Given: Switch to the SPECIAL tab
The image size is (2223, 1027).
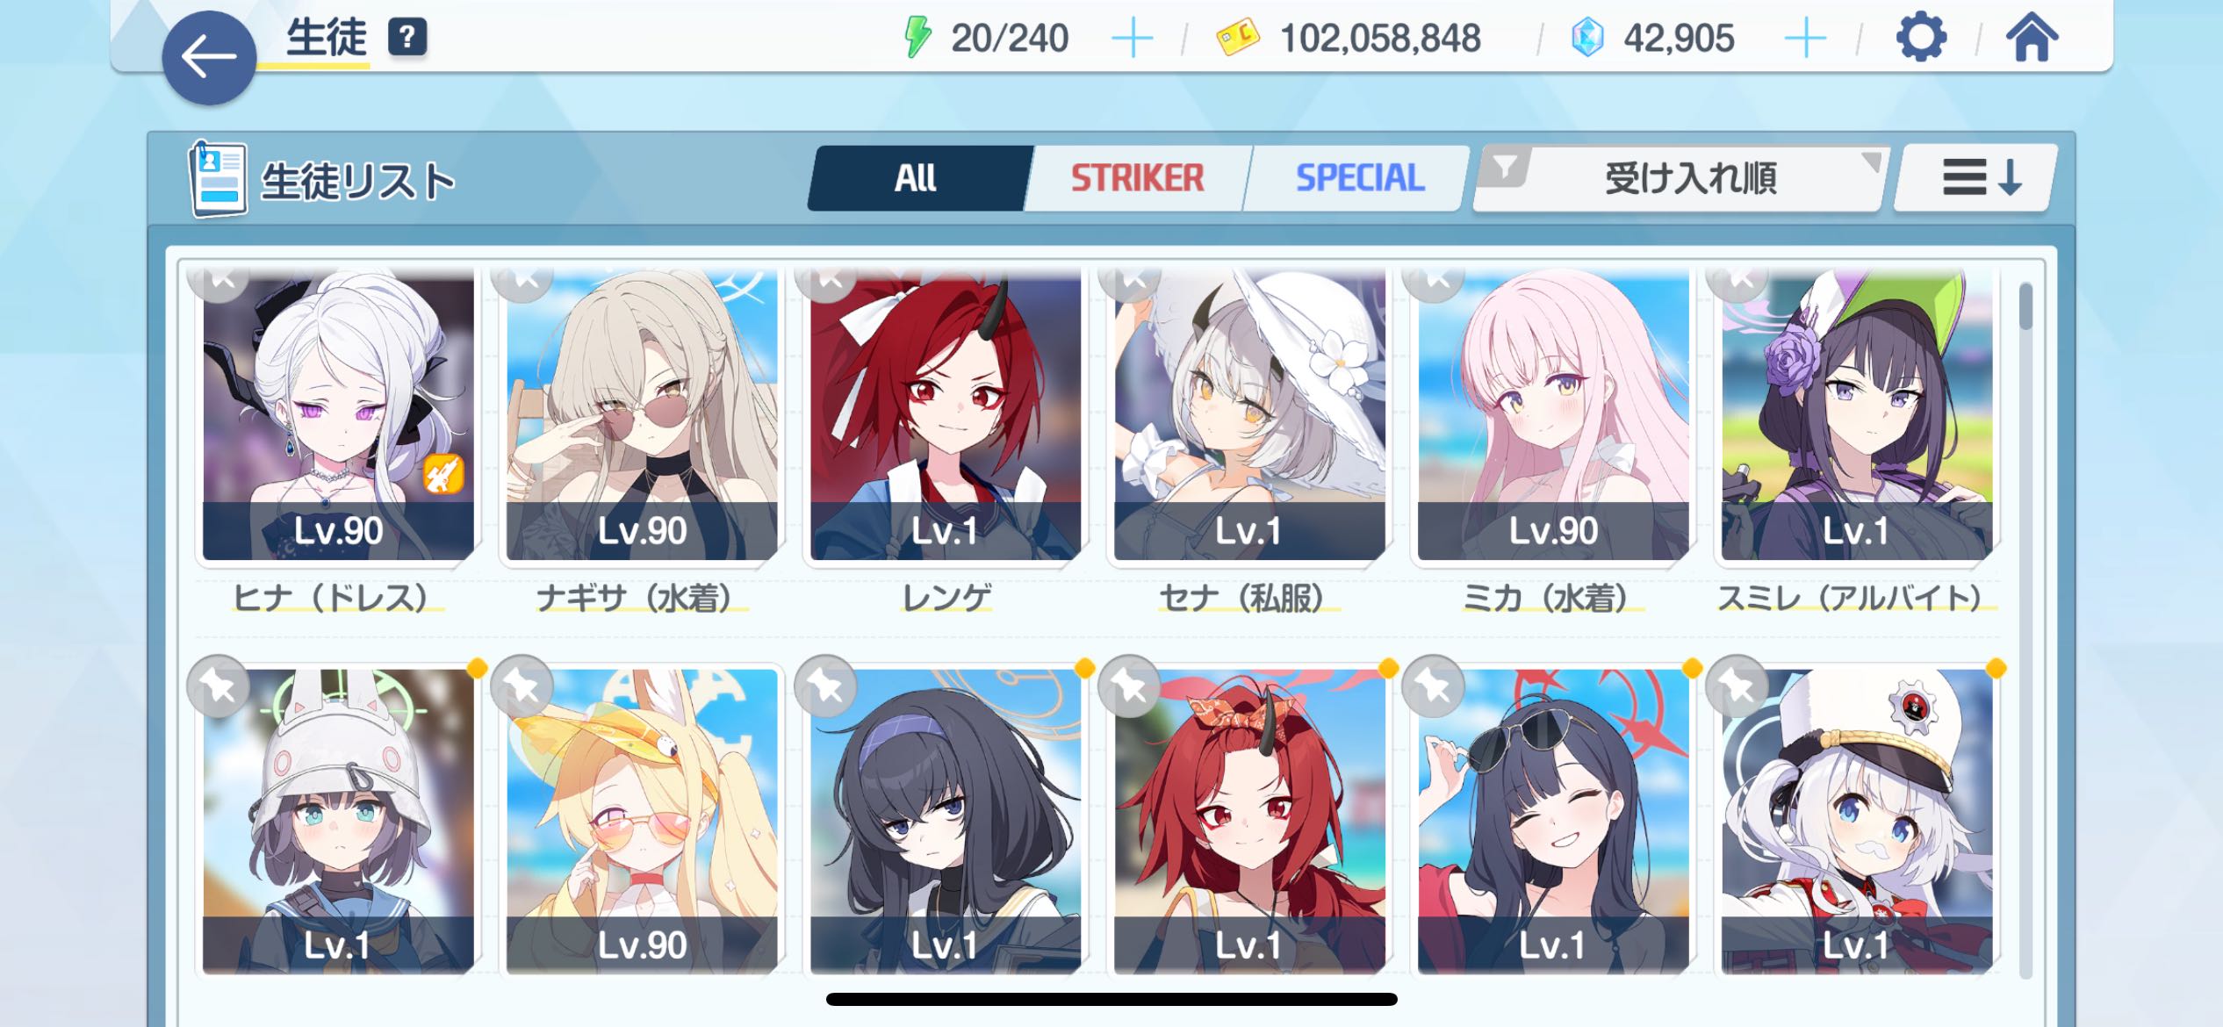Looking at the screenshot, I should [x=1358, y=178].
